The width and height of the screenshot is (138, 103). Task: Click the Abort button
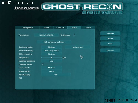point(110,38)
